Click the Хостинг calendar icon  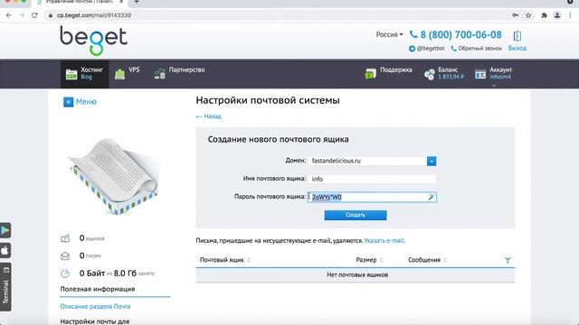click(x=71, y=74)
